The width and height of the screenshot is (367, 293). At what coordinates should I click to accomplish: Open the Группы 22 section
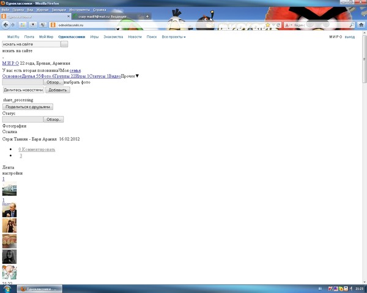pos(65,76)
